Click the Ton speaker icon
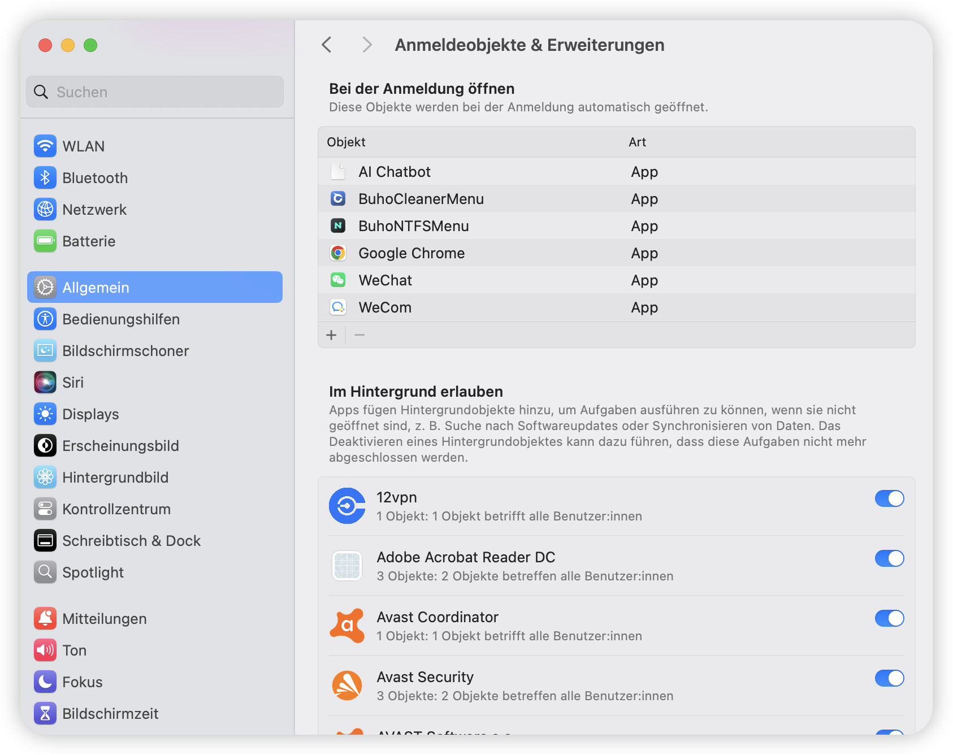953x755 pixels. pyautogui.click(x=45, y=650)
